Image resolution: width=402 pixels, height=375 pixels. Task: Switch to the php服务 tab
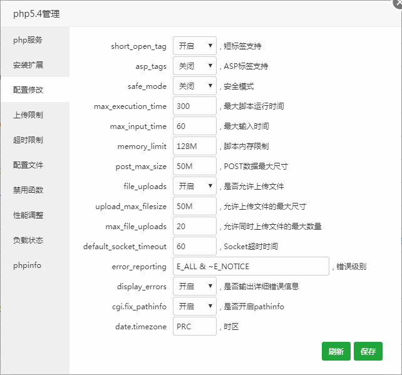point(28,40)
